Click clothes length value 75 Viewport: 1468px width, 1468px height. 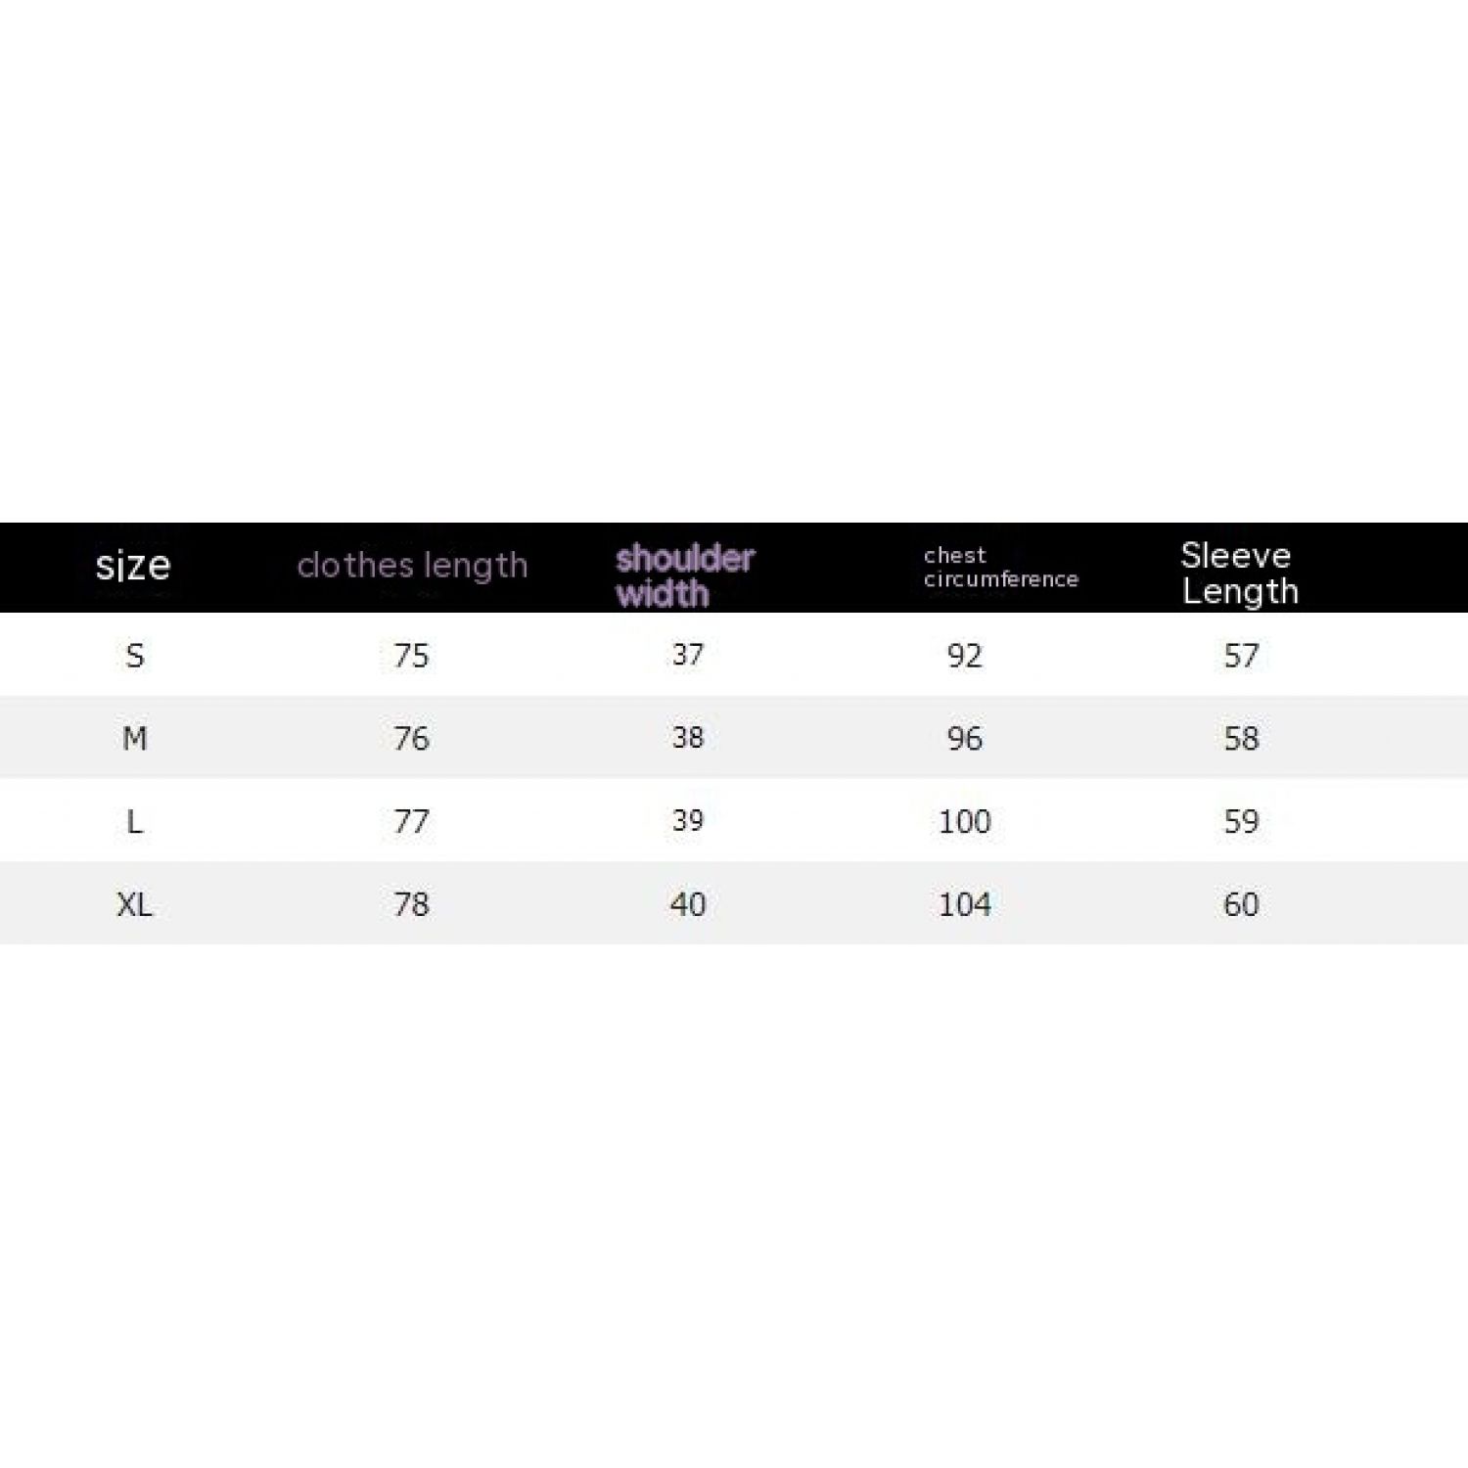click(411, 656)
